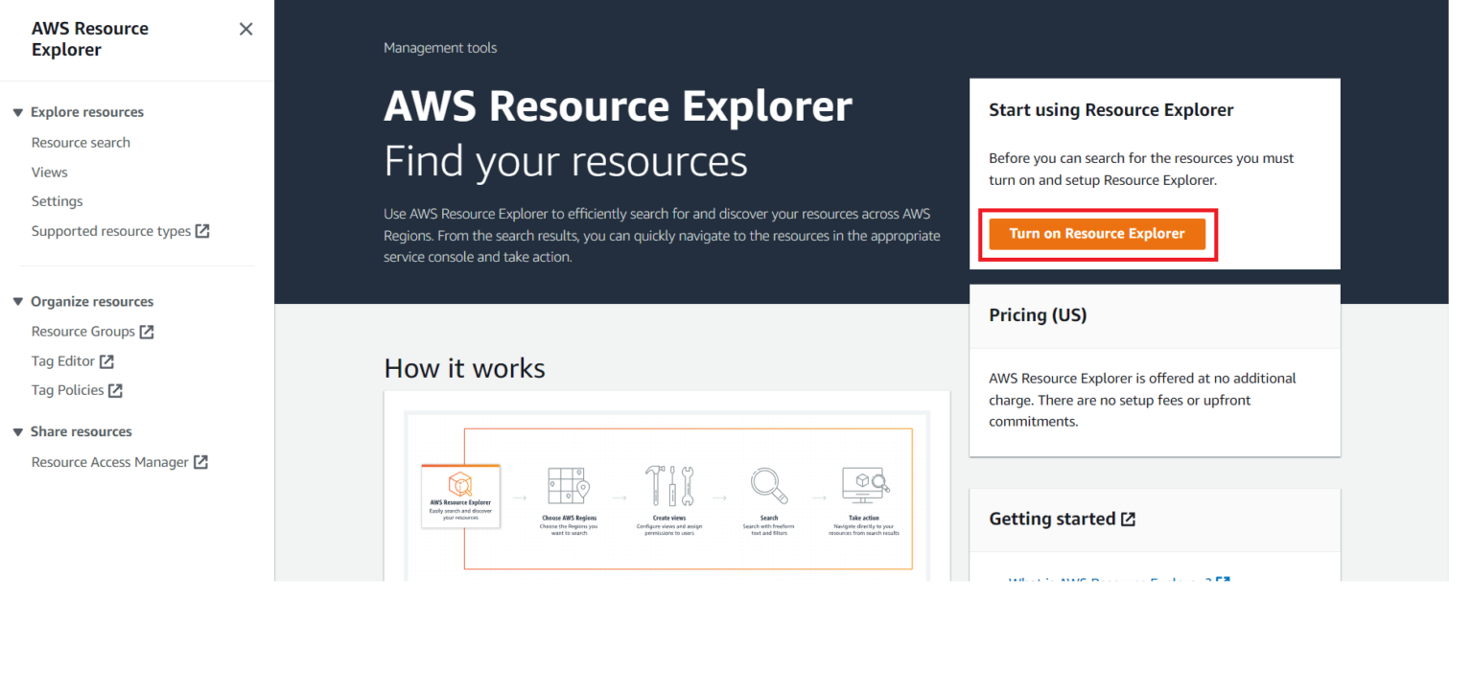Screen dimensions: 1473x694
Task: Click the external link icon next to Tag Editor
Action: (105, 360)
